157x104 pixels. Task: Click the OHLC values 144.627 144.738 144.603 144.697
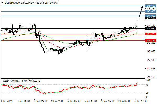pyautogui.click(x=40, y=3)
